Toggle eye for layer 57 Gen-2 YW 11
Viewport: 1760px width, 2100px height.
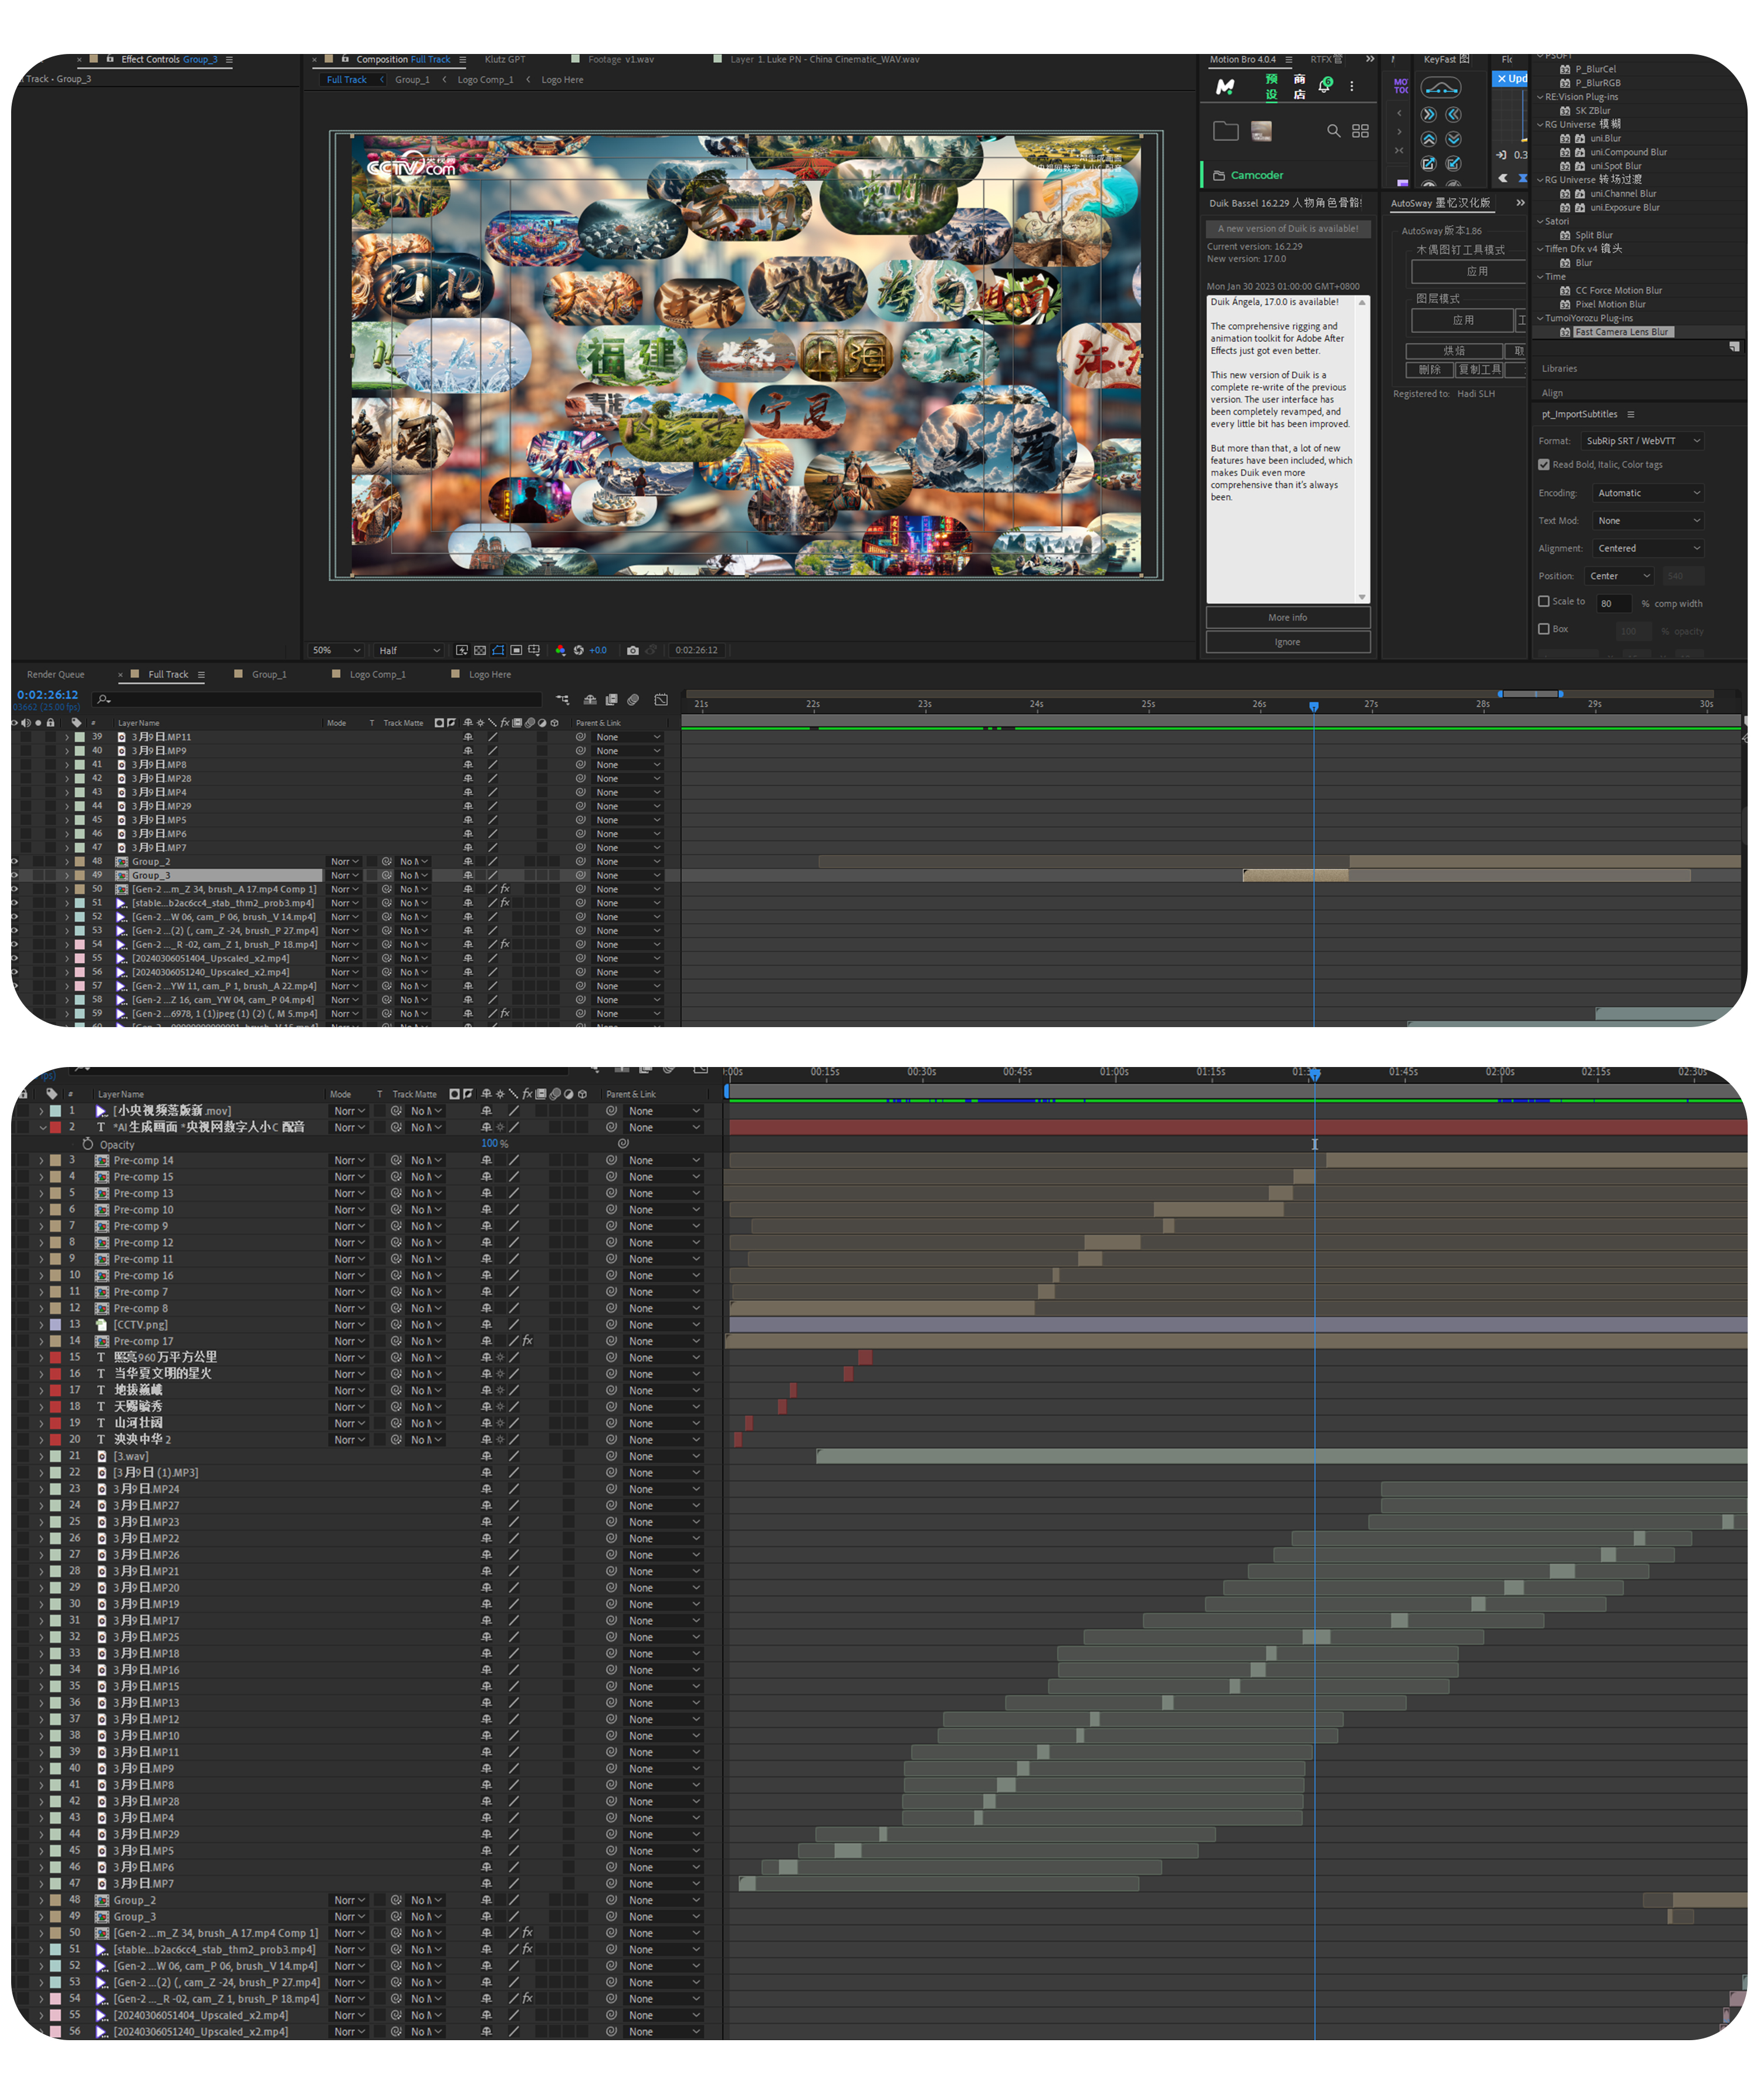(x=15, y=986)
